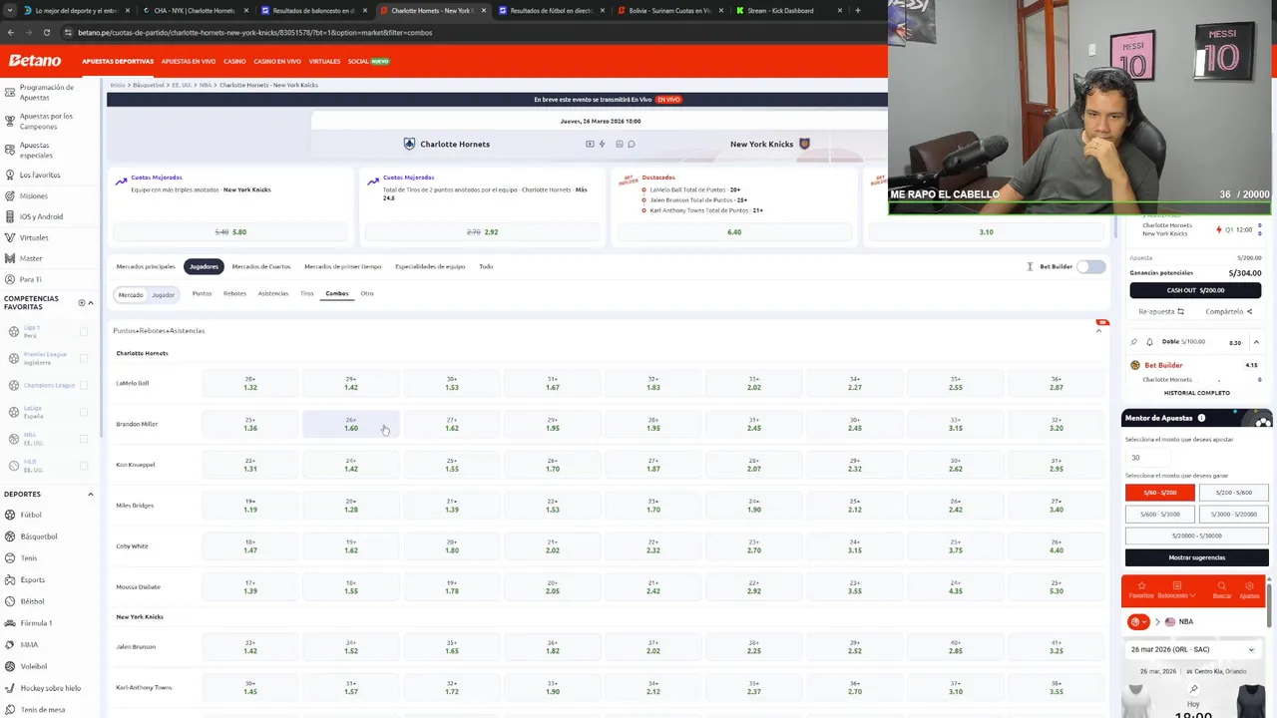Image resolution: width=1277 pixels, height=718 pixels.
Task: Select S/200 - S/600 winnings range
Action: (x=1234, y=493)
